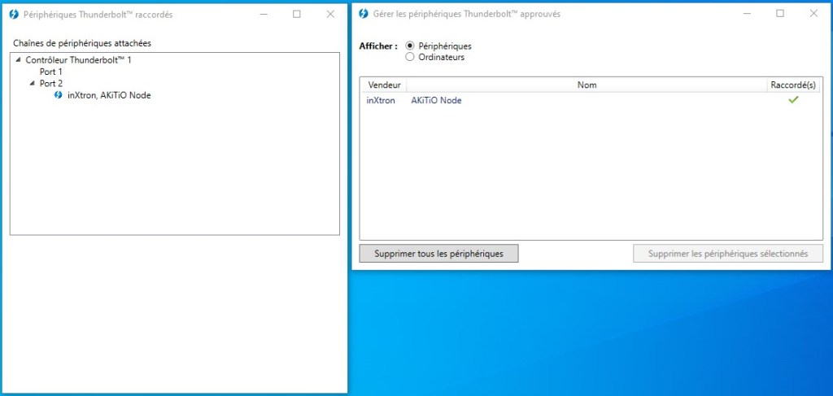Minimize the 'Périphériques Thunderbolt raccordés' window
The image size is (833, 396).
262,14
